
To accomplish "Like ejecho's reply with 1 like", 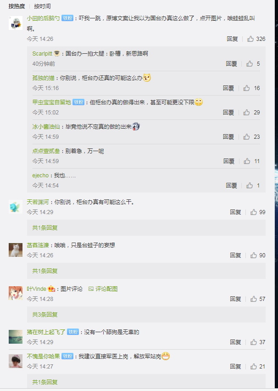I will [x=250, y=186].
